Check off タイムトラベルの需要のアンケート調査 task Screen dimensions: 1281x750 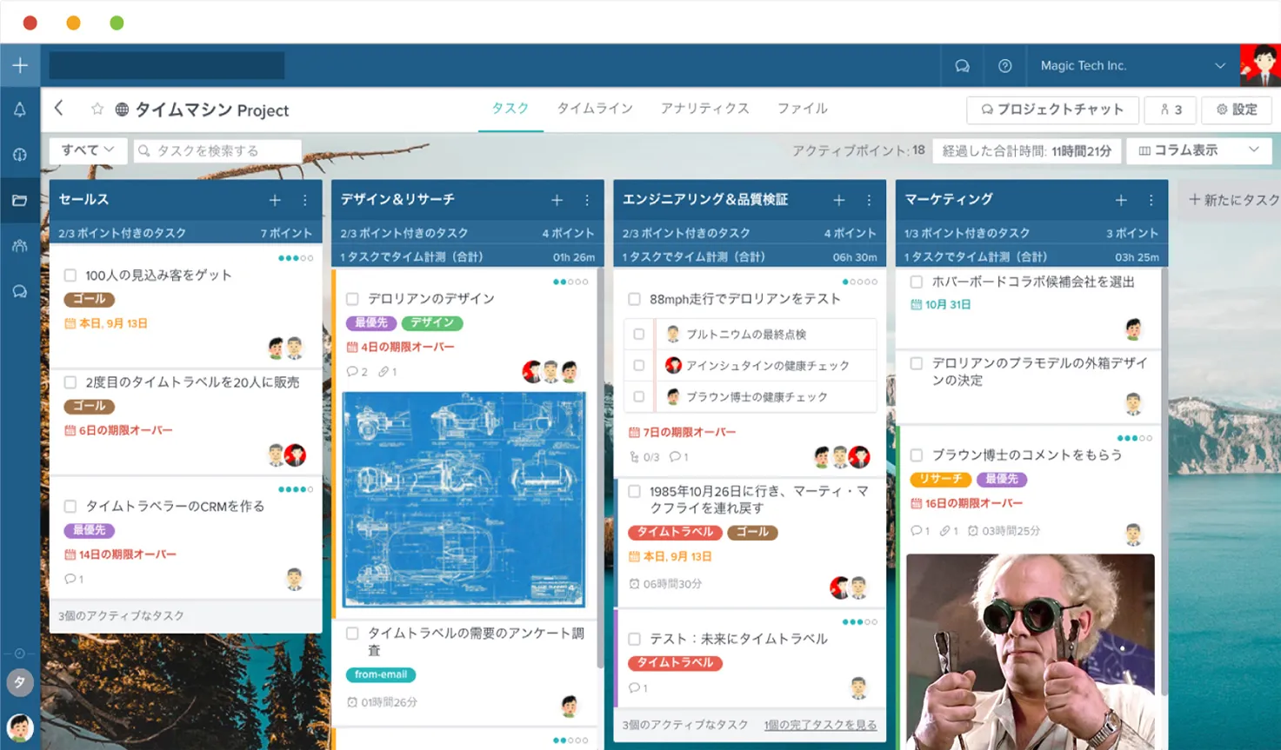[352, 634]
